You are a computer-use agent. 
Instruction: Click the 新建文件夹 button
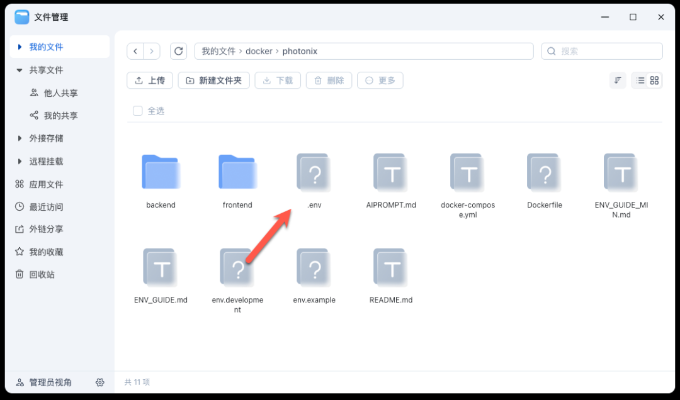point(214,81)
